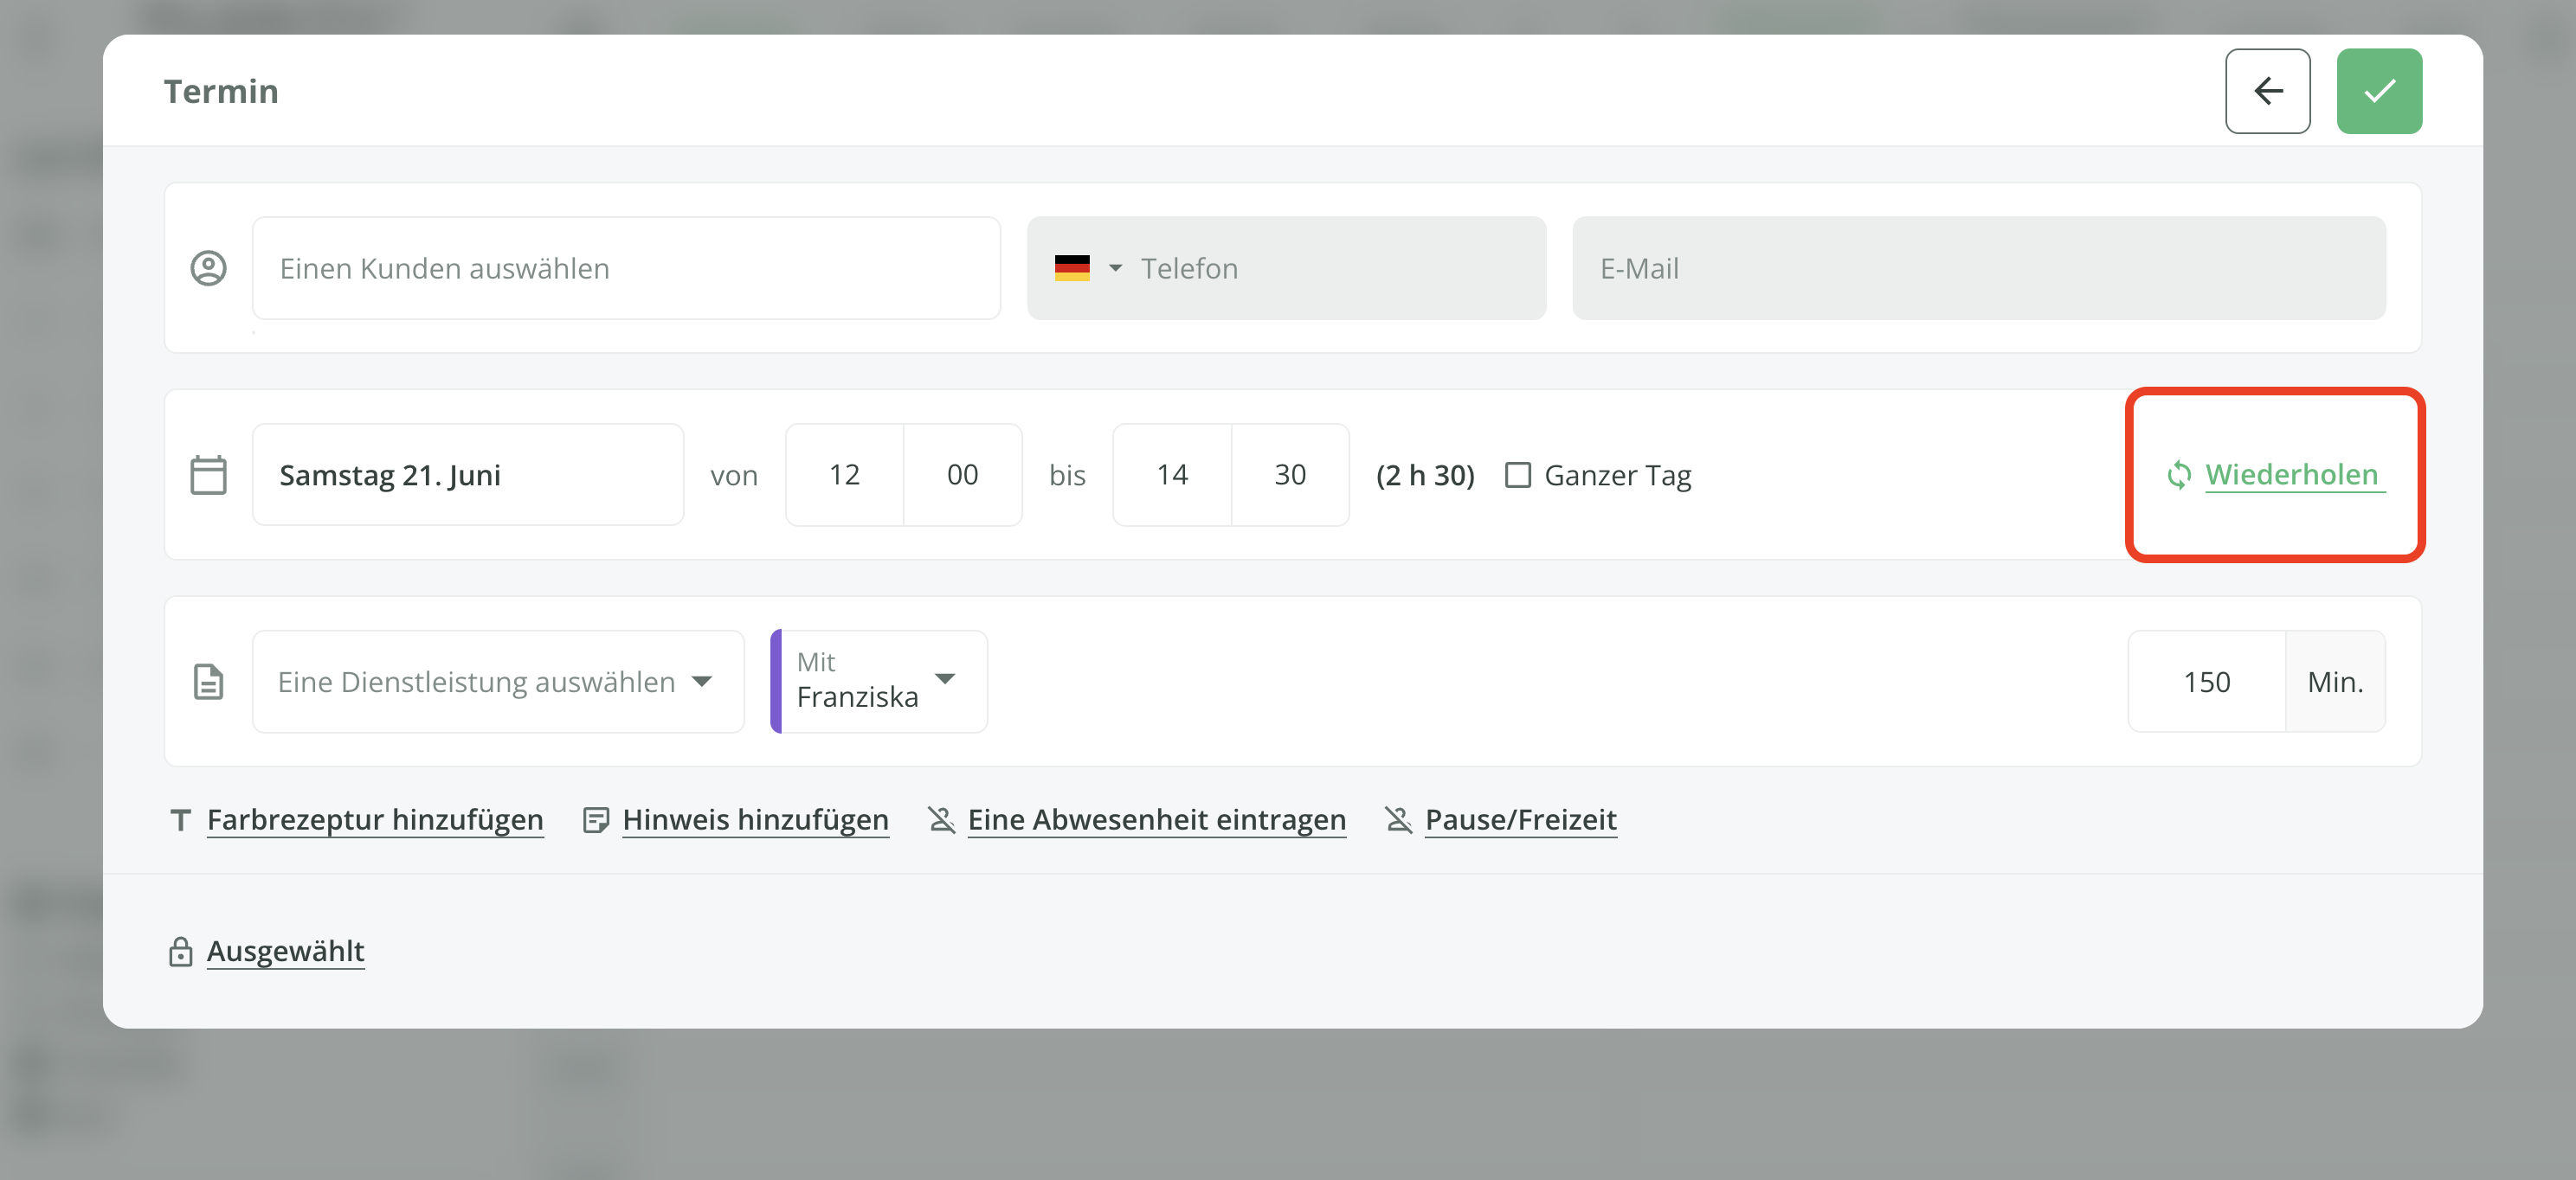This screenshot has width=2576, height=1180.
Task: Click the Wiederholen link
Action: click(2291, 475)
